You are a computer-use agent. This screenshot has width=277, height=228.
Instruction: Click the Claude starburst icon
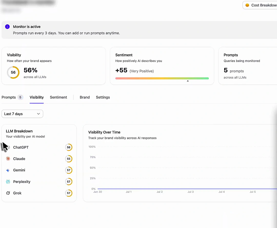pyautogui.click(x=8, y=159)
